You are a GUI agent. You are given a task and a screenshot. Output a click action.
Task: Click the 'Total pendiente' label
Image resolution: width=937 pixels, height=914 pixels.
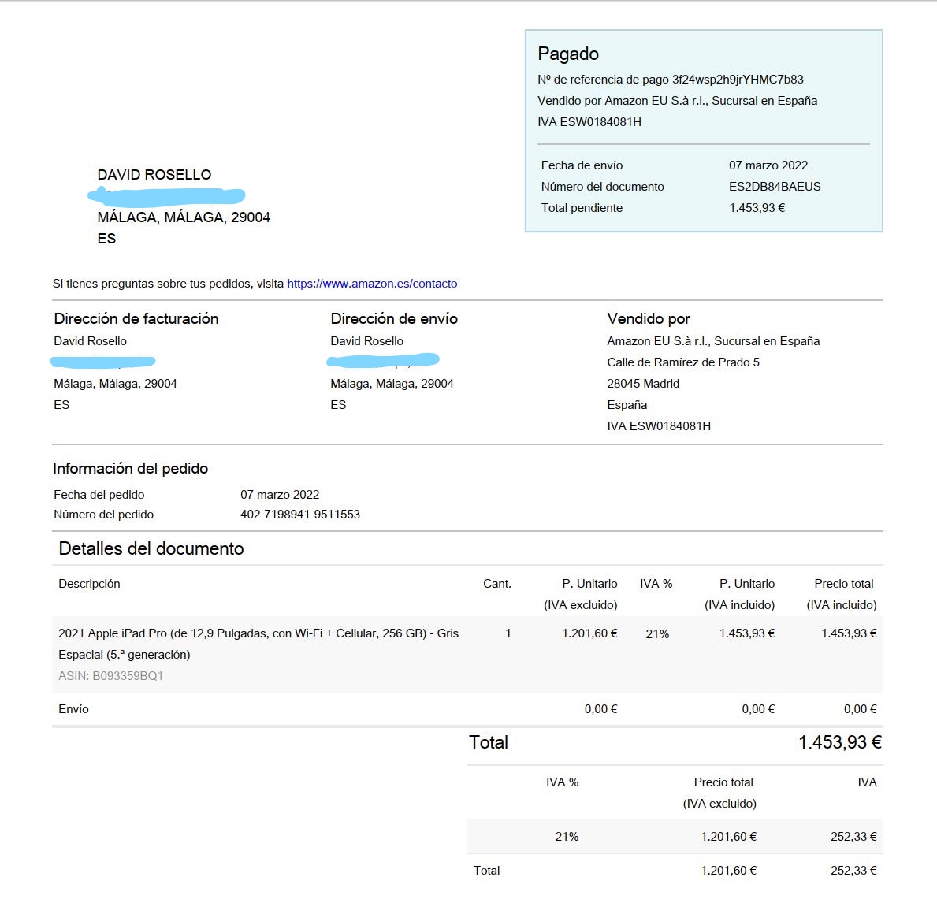point(582,208)
